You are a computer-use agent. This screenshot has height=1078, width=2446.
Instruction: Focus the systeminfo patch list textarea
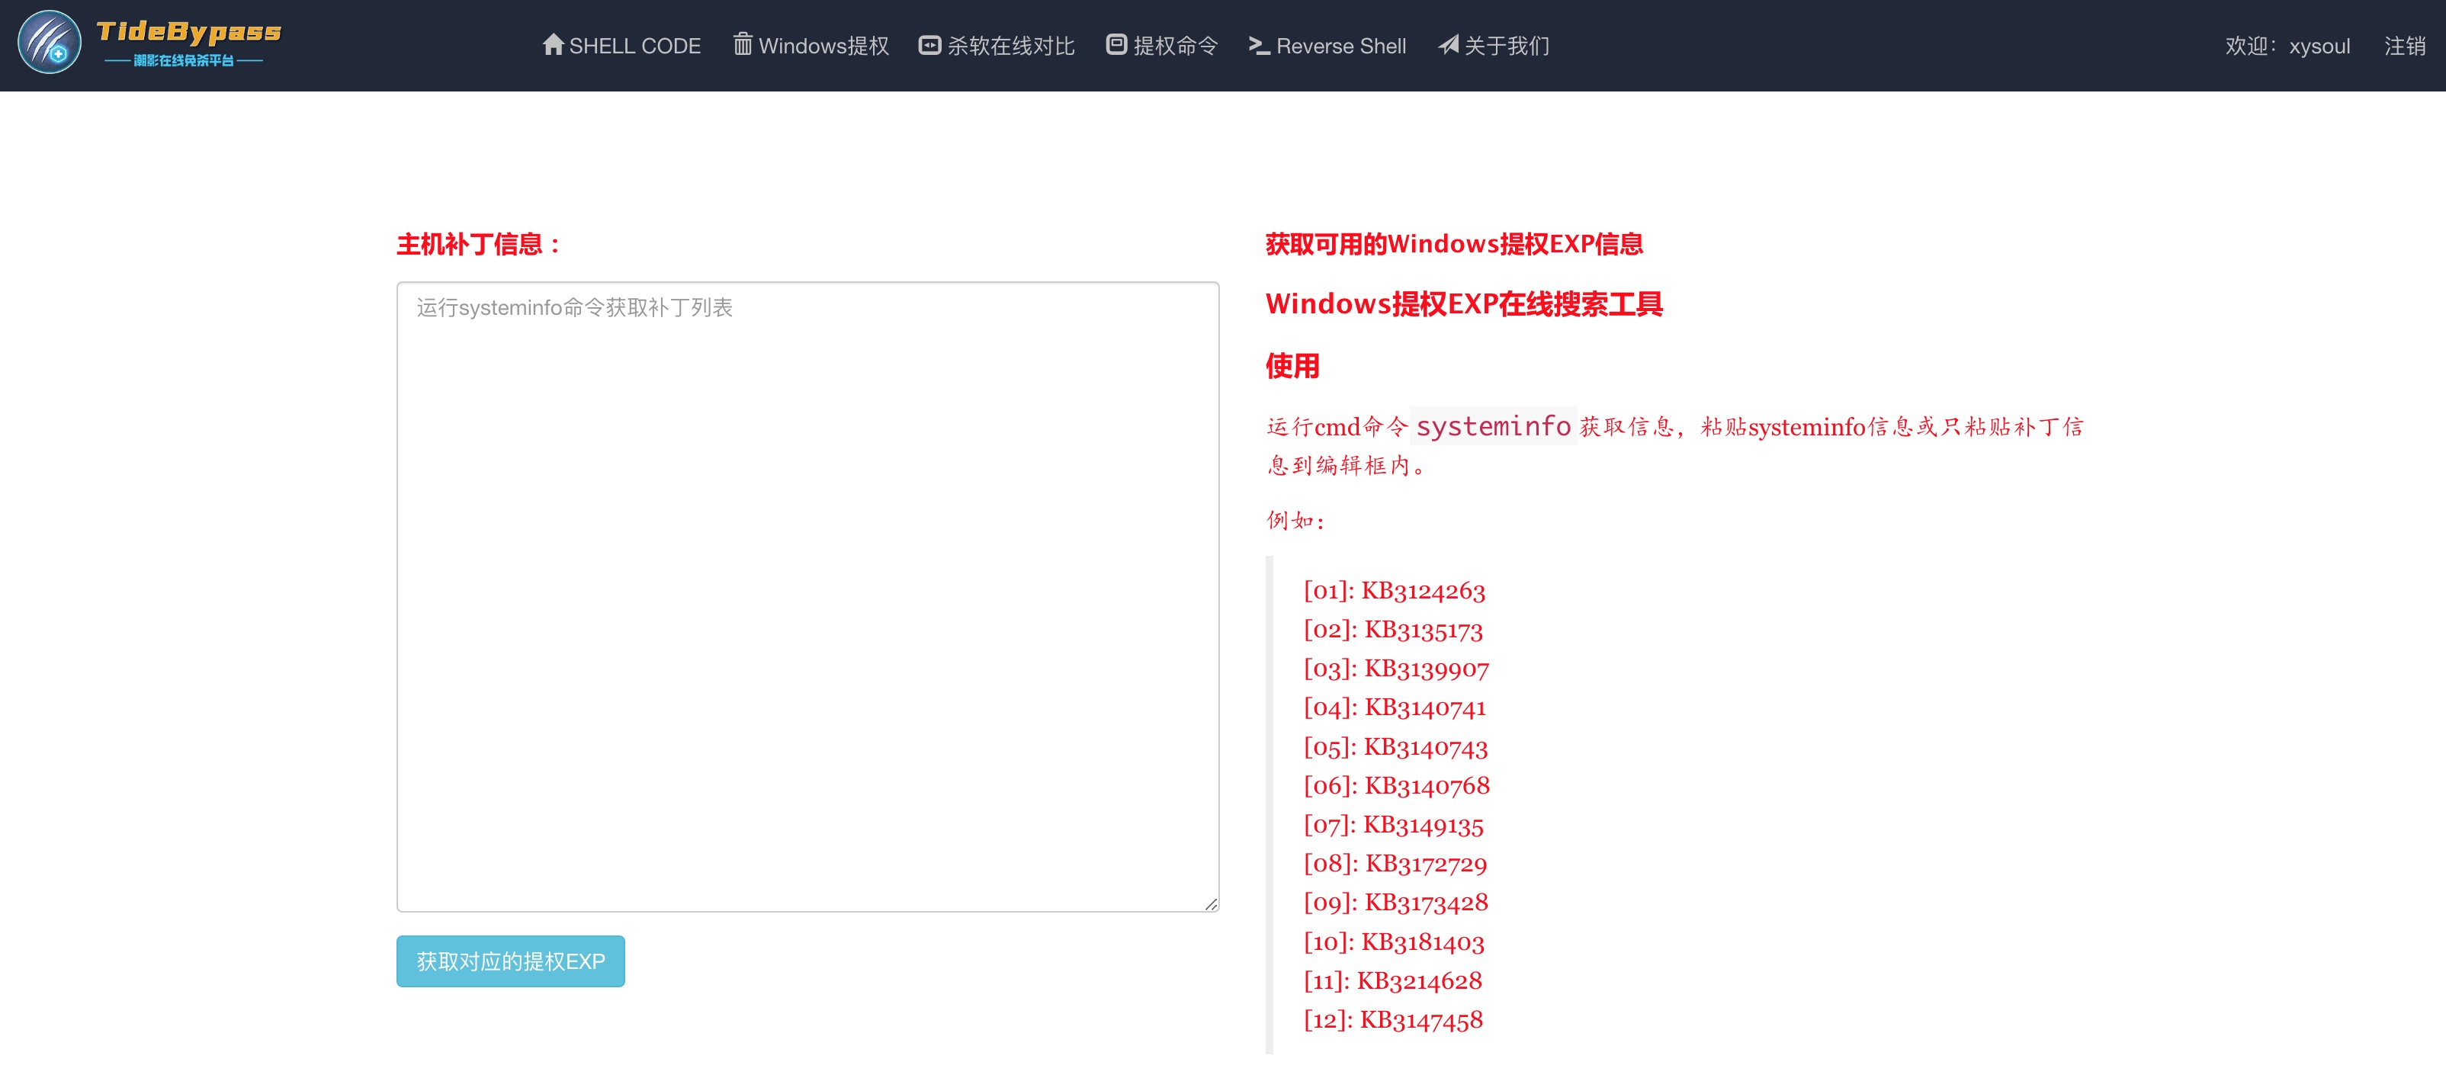(807, 596)
